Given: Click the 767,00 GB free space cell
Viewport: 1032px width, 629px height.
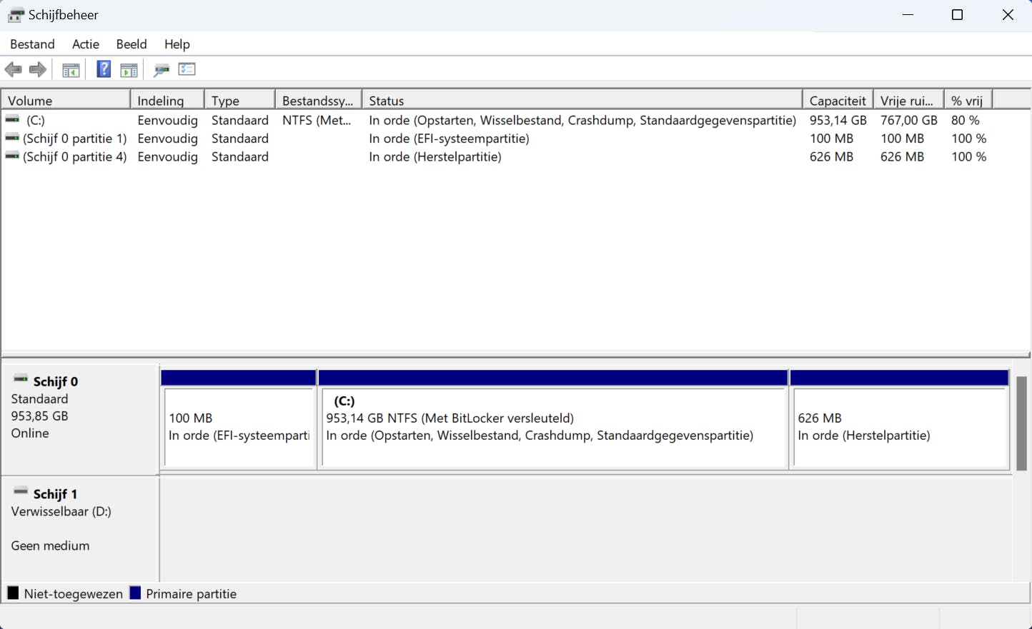Looking at the screenshot, I should click(x=908, y=120).
